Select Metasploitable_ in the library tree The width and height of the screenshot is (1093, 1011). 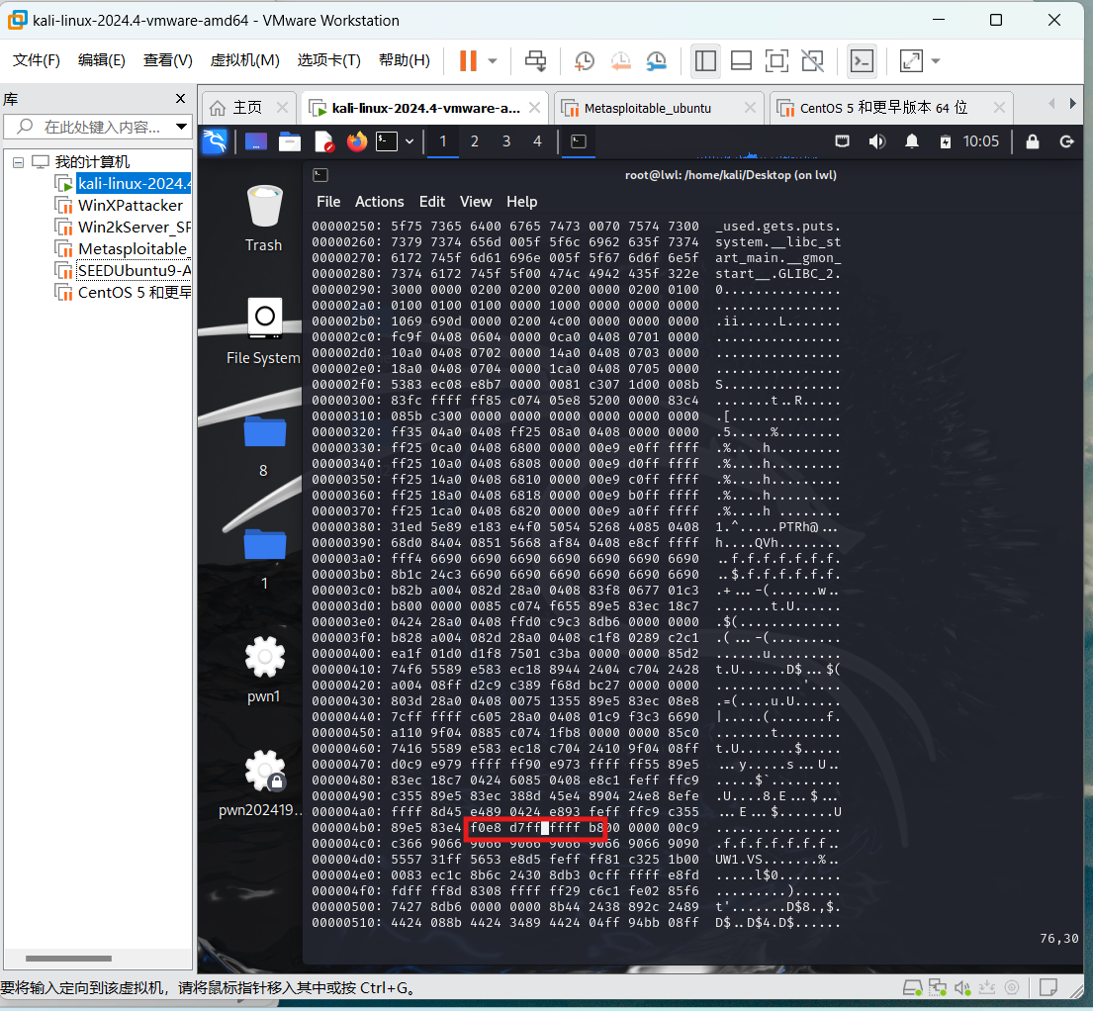(x=133, y=249)
